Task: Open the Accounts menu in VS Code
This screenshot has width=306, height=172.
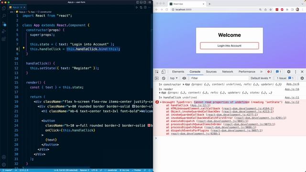Action: (4, 157)
